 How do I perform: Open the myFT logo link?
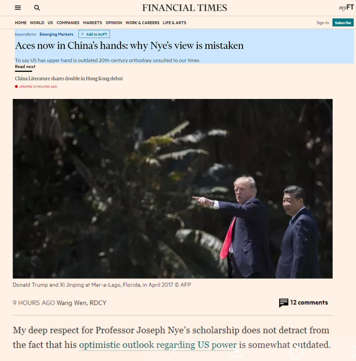point(346,7)
